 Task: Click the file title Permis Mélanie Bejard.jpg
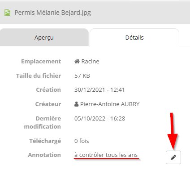(52, 13)
